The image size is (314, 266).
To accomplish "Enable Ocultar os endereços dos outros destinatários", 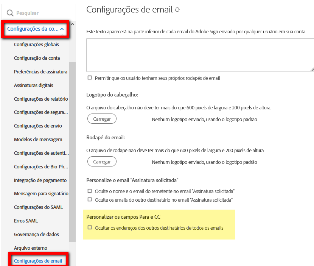I will [x=90, y=228].
